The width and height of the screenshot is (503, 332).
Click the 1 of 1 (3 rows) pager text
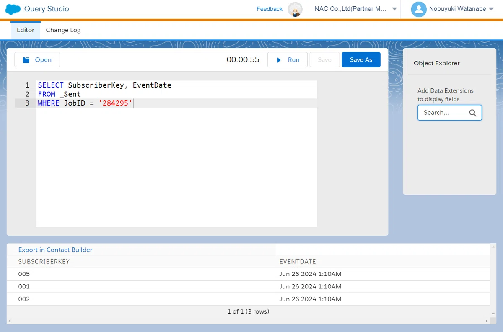248,311
